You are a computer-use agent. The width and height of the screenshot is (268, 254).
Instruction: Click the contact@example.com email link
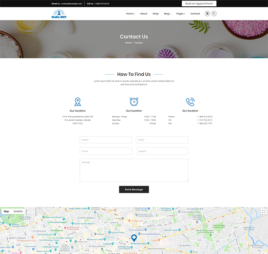point(72,3)
